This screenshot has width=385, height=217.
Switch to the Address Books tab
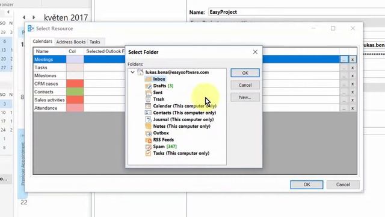pos(71,42)
